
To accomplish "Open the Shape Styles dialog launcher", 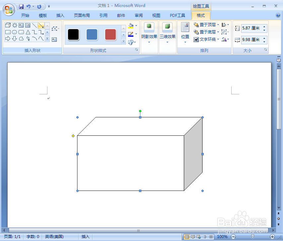I will click(x=136, y=50).
